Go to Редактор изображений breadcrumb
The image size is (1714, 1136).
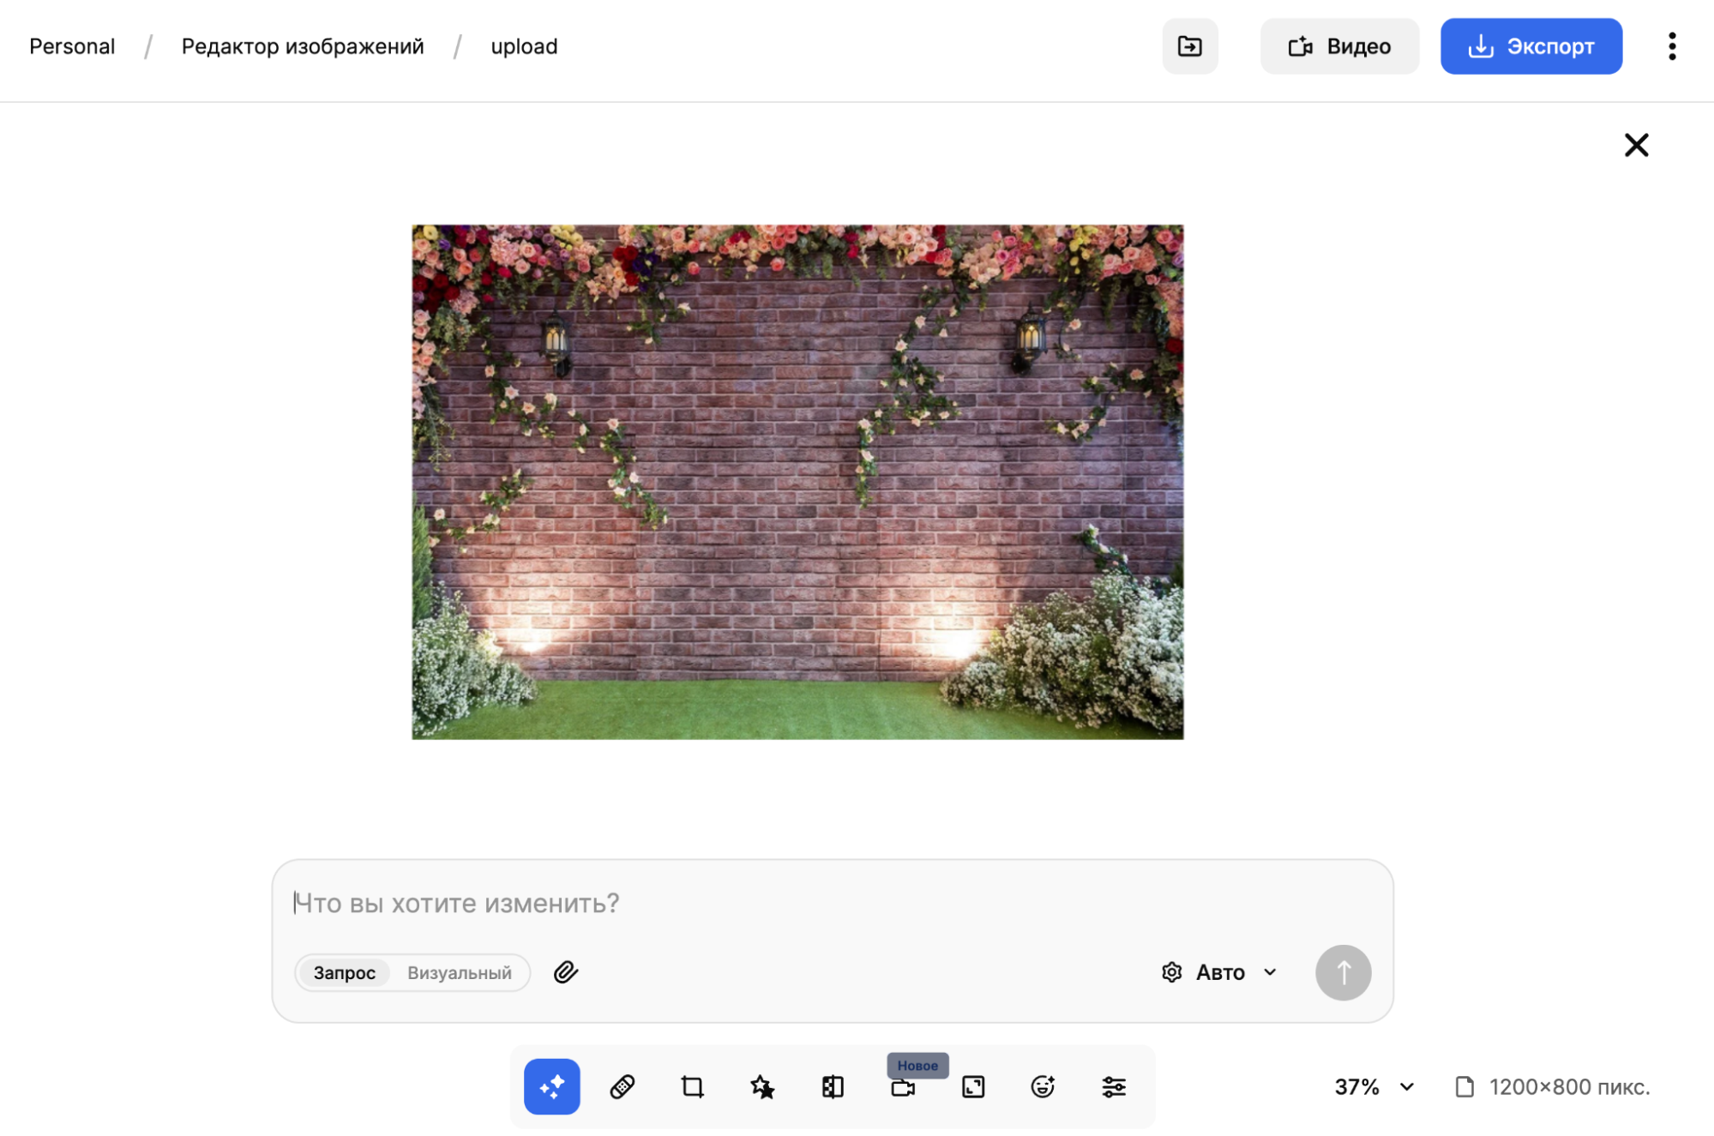pyautogui.click(x=302, y=46)
